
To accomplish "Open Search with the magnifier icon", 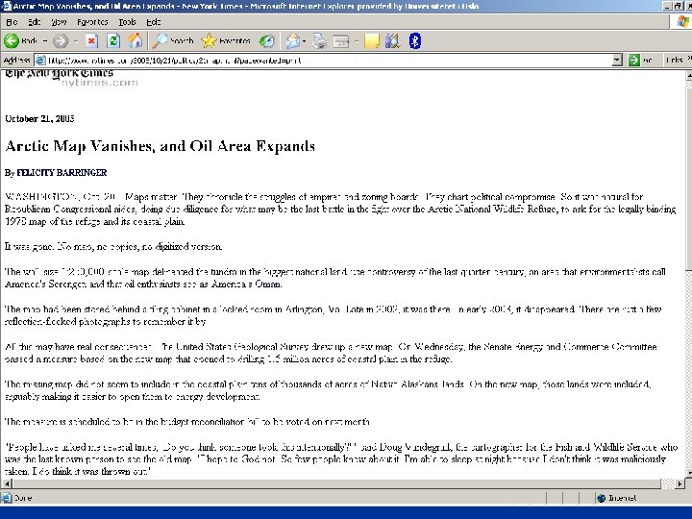I will click(160, 41).
